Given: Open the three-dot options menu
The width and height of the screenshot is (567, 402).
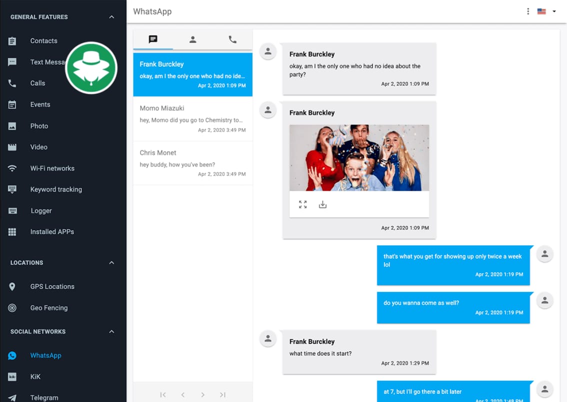Looking at the screenshot, I should click(528, 11).
